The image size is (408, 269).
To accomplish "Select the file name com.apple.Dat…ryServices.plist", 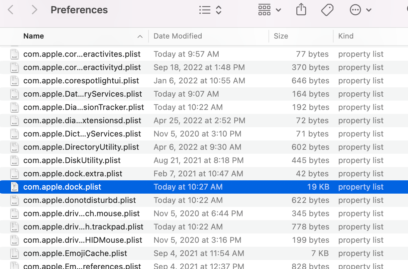I will pos(83,94).
